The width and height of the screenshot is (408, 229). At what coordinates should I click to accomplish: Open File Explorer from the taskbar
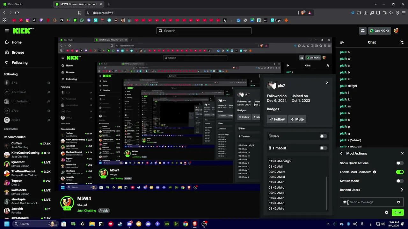92,224
